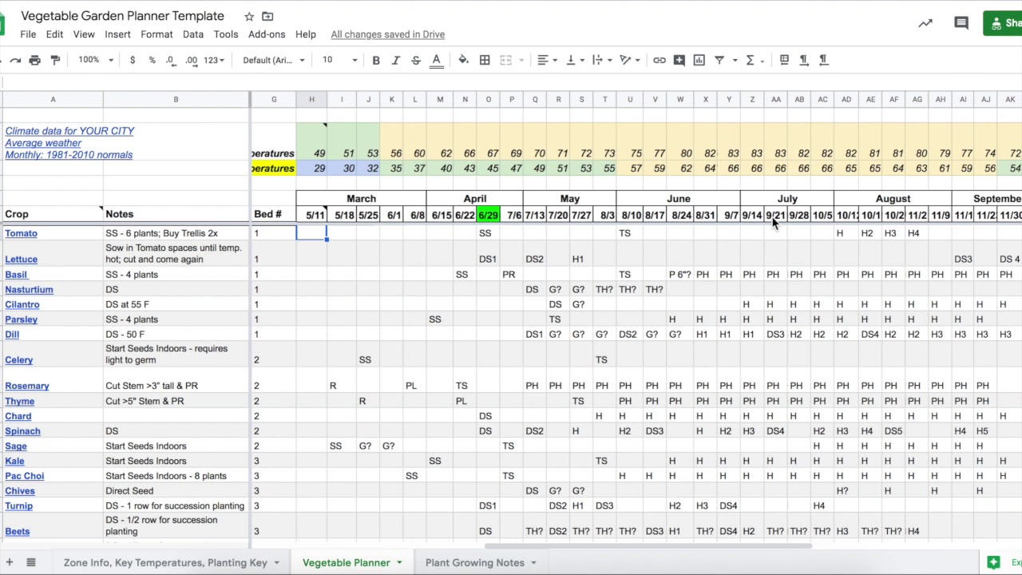Increase decimal places
1022x575 pixels.
(x=192, y=60)
